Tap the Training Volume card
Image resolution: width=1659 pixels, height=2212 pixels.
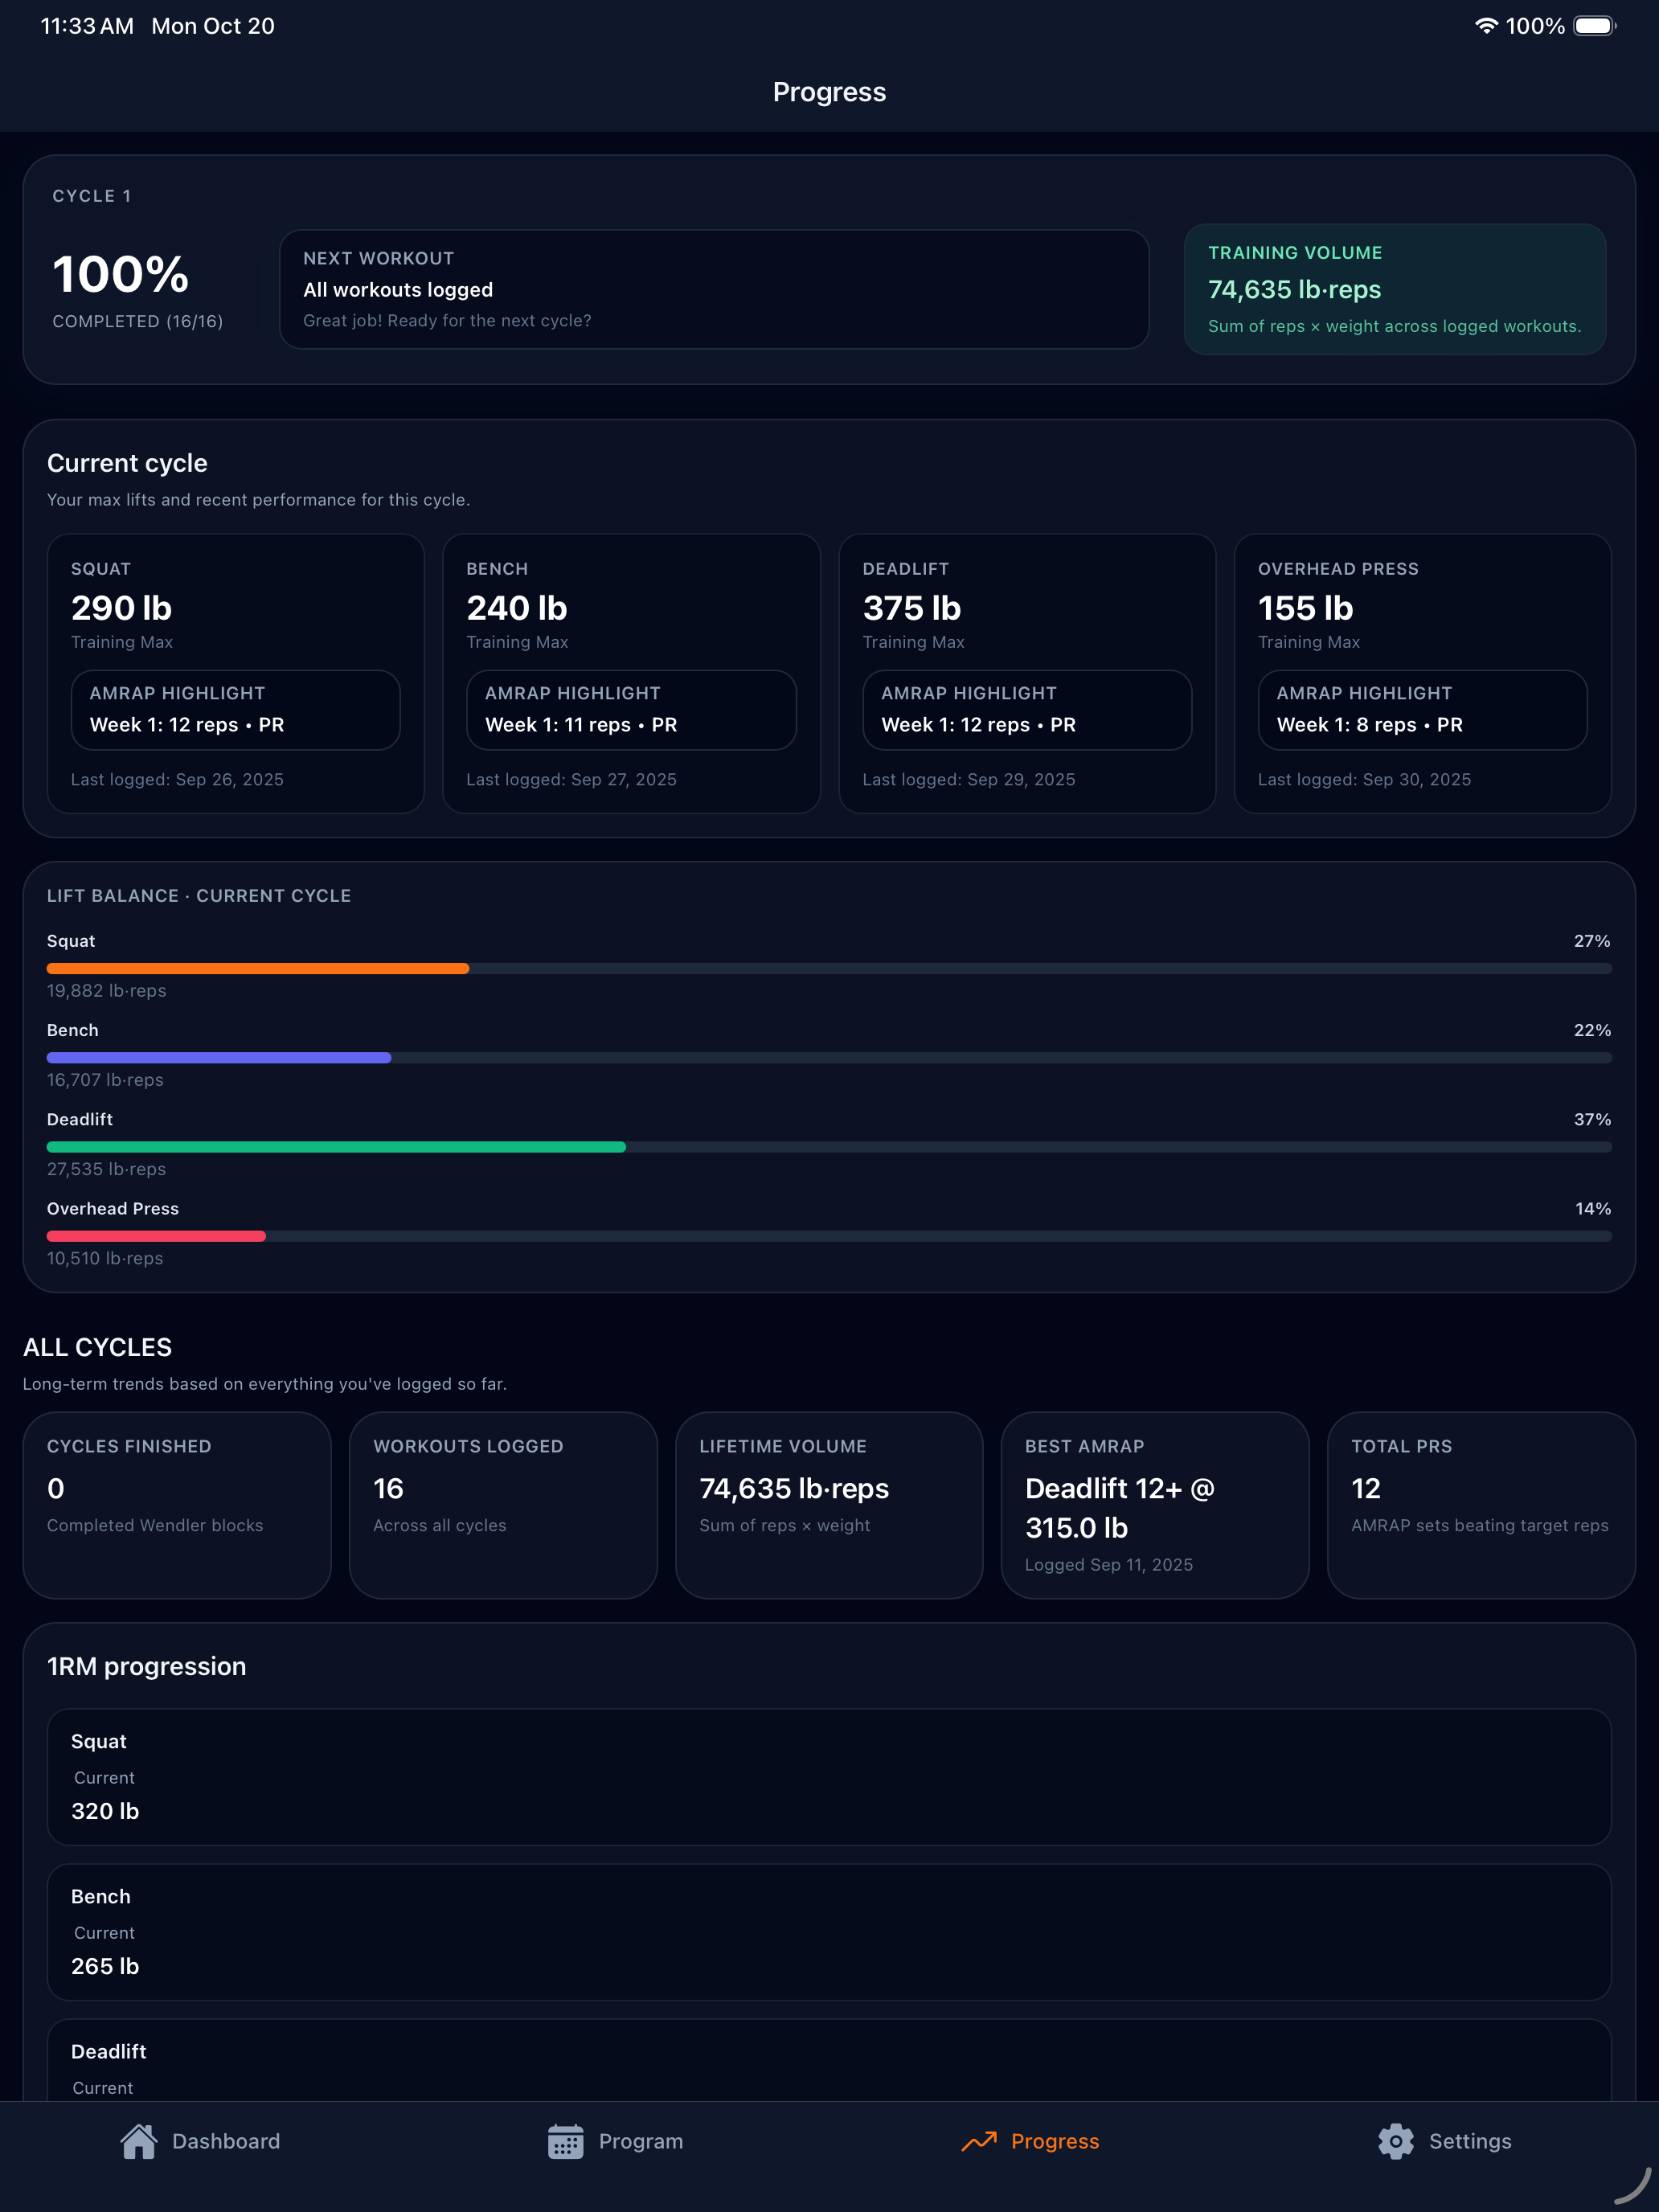click(x=1395, y=289)
